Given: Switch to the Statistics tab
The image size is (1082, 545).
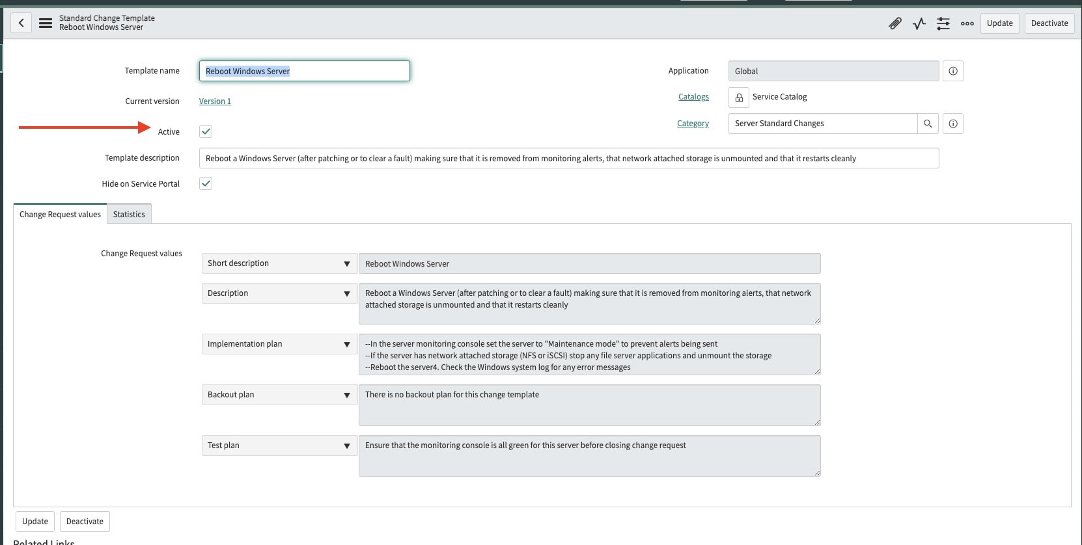Looking at the screenshot, I should 129,214.
